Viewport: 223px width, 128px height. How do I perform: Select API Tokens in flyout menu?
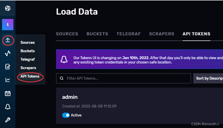click(x=30, y=76)
